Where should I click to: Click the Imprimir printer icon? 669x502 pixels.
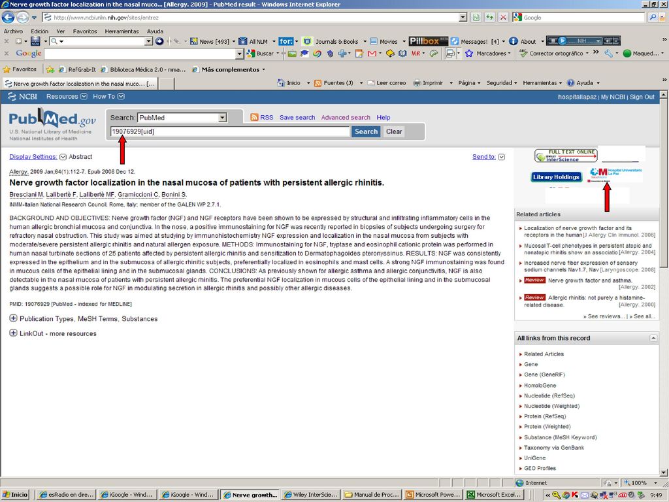417,83
